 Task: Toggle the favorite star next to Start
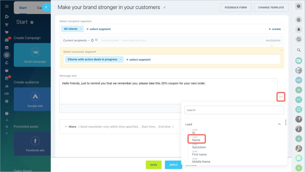click(x=32, y=22)
